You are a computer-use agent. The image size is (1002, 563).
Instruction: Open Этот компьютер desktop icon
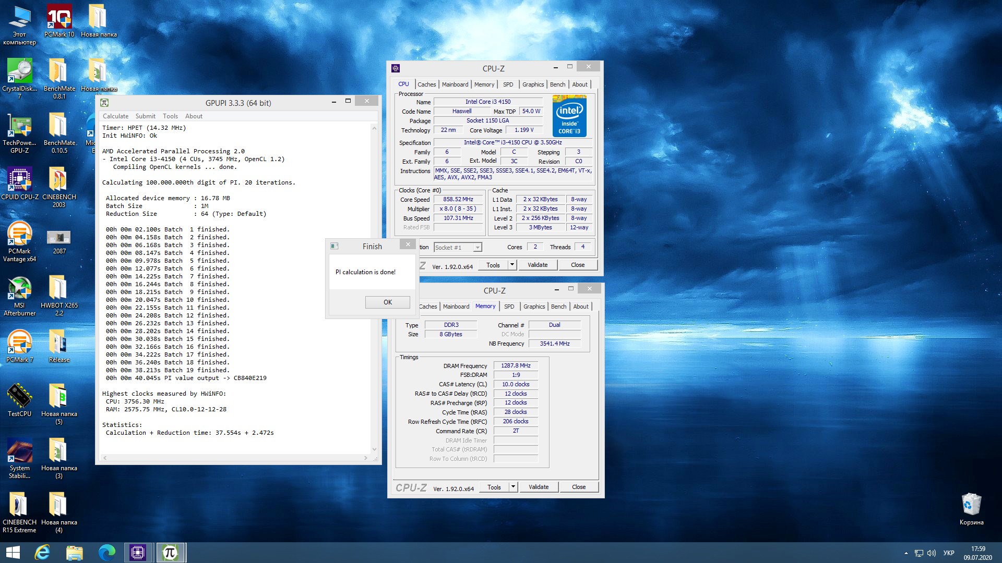coord(19,25)
